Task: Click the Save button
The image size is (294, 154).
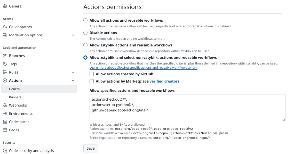Action: click(x=91, y=148)
